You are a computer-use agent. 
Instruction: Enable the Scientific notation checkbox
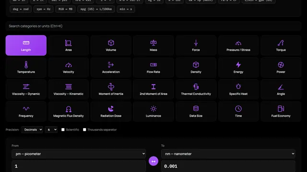pos(63,129)
